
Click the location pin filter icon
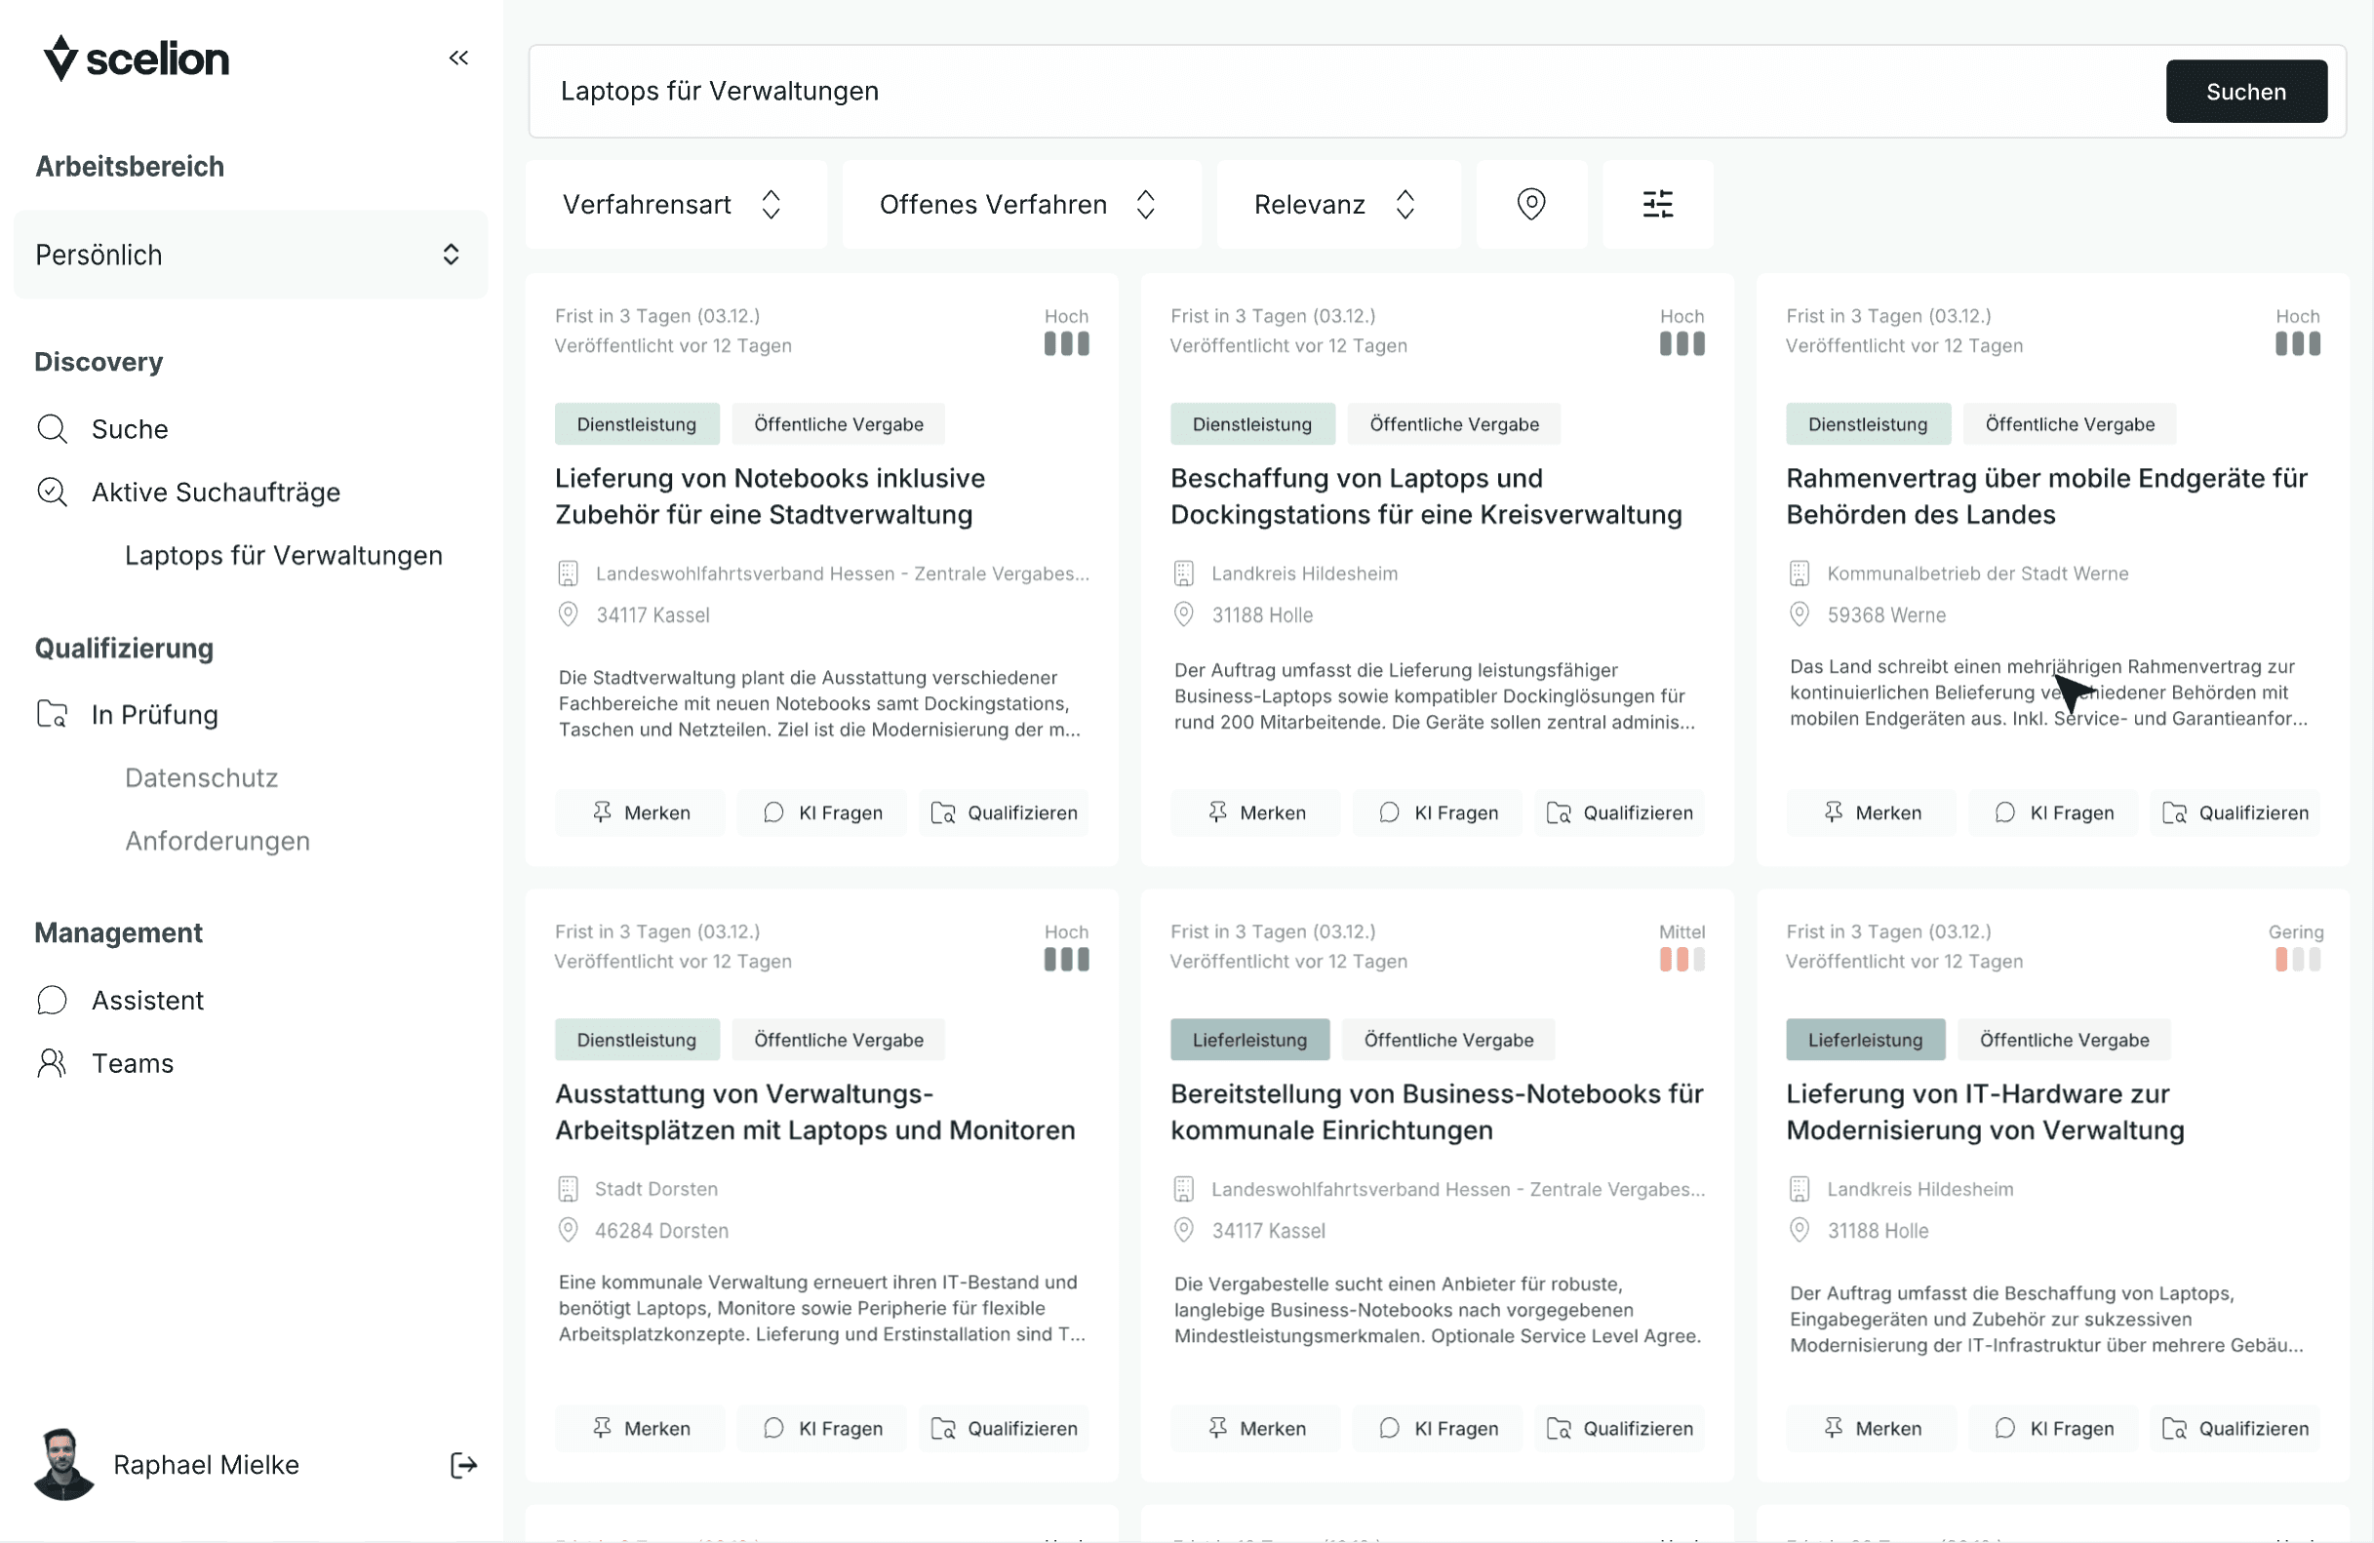(1531, 204)
